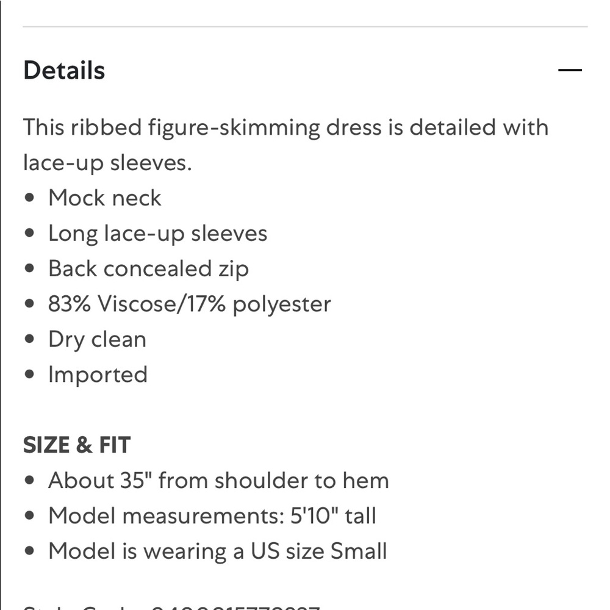Collapse the Details section with minus icon
This screenshot has height=610, width=610.
(x=570, y=70)
